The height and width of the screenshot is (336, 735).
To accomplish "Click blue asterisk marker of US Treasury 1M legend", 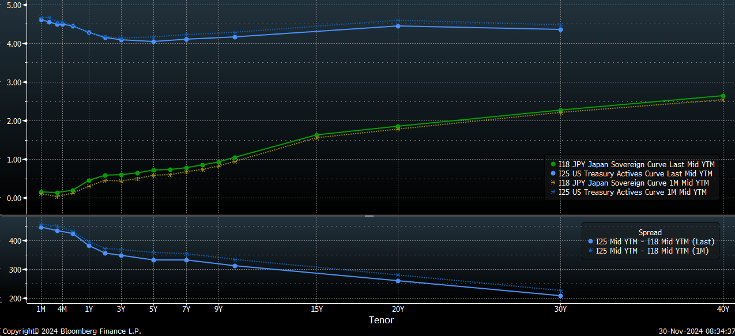I will (x=553, y=192).
